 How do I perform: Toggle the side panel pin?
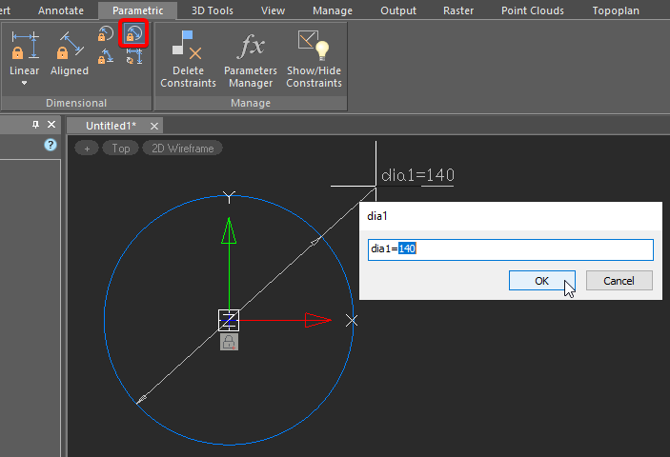click(36, 125)
